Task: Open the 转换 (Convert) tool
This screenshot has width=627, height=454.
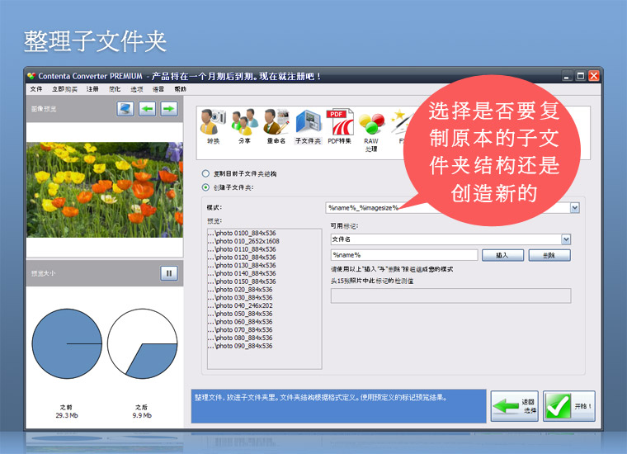Action: coord(213,127)
